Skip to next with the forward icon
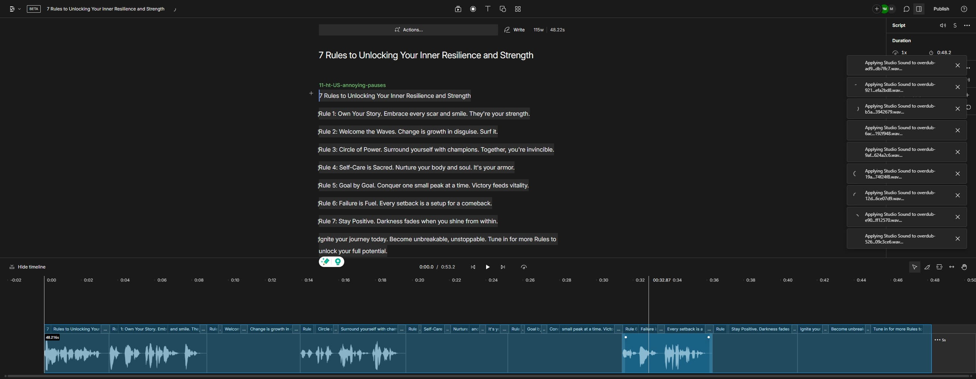 503,267
